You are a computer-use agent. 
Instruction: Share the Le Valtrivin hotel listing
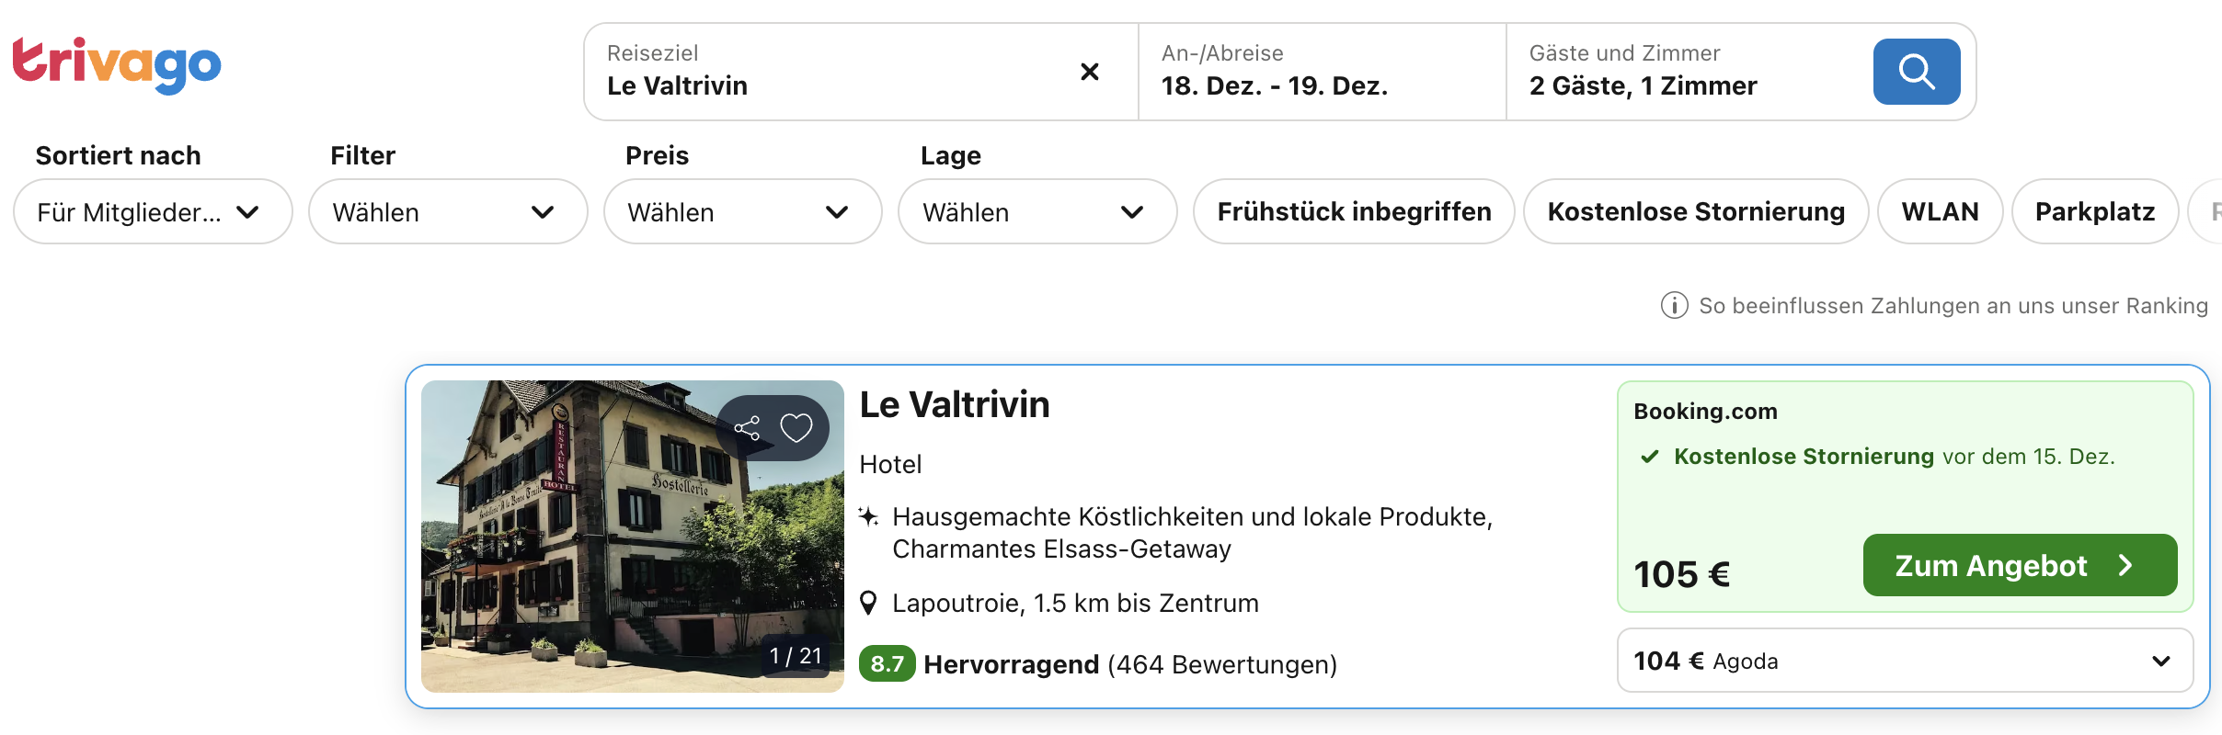click(747, 428)
